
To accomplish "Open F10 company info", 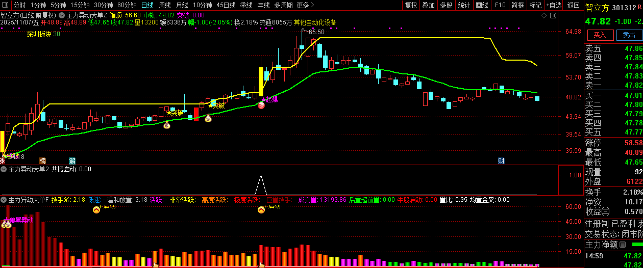I will (x=500, y=5).
